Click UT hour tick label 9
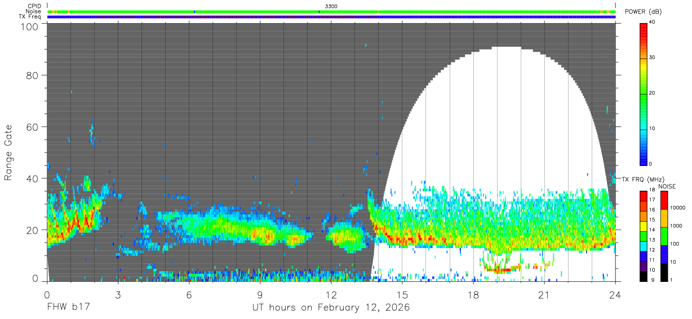 (260, 294)
